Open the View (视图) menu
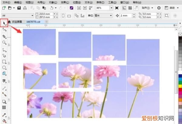182x124 pixels. click(30, 2)
